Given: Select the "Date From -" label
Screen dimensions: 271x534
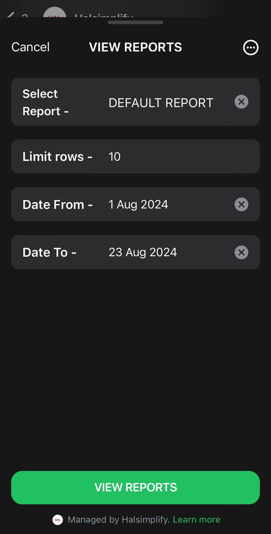Looking at the screenshot, I should click(x=57, y=204).
